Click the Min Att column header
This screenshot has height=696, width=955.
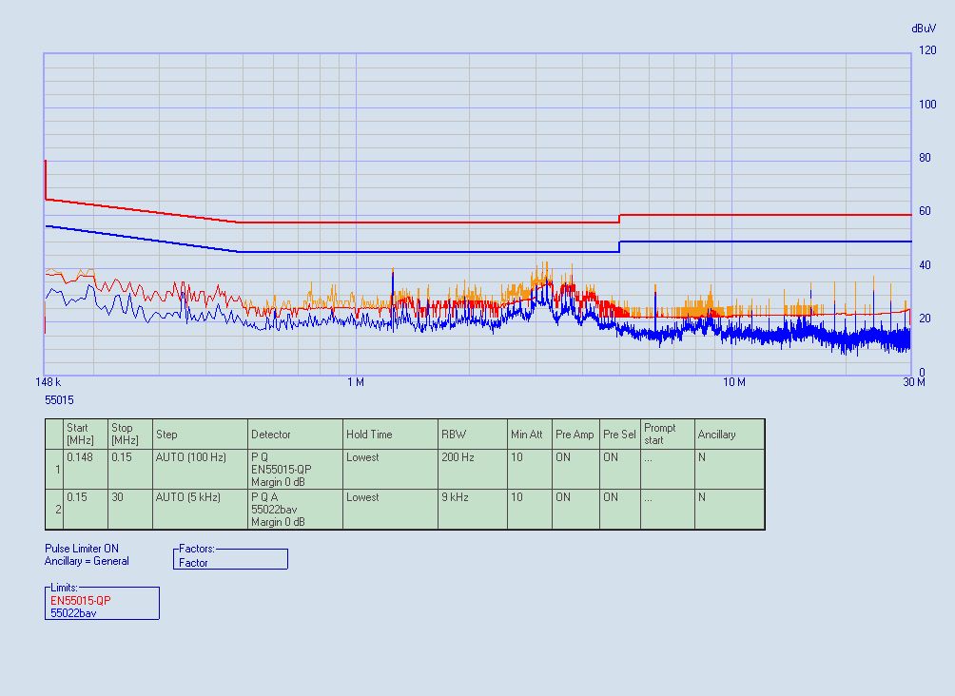click(x=529, y=435)
